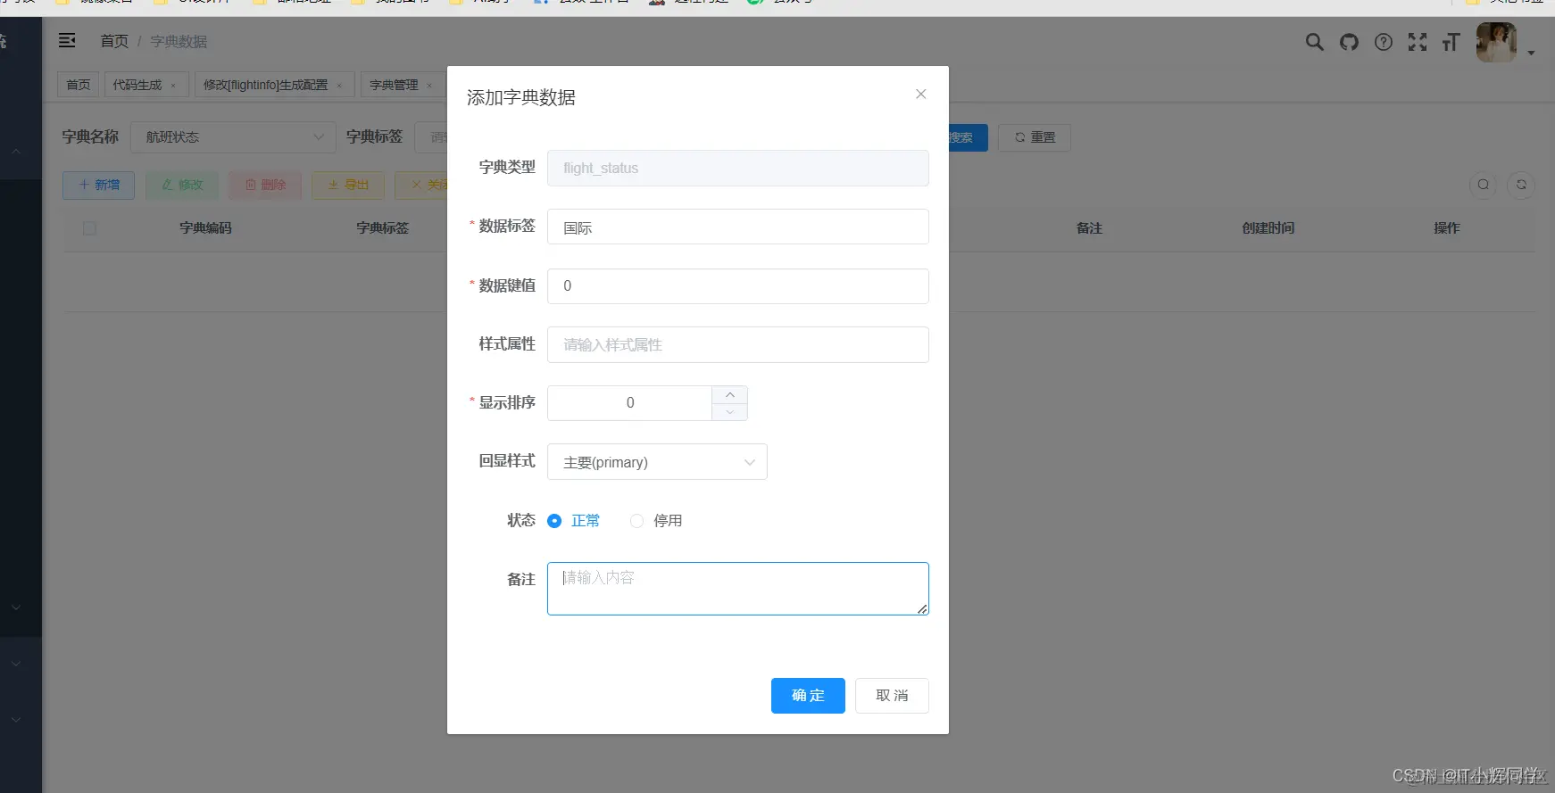Click the 重置 reset button
Viewport: 1555px width, 793px height.
(x=1035, y=137)
